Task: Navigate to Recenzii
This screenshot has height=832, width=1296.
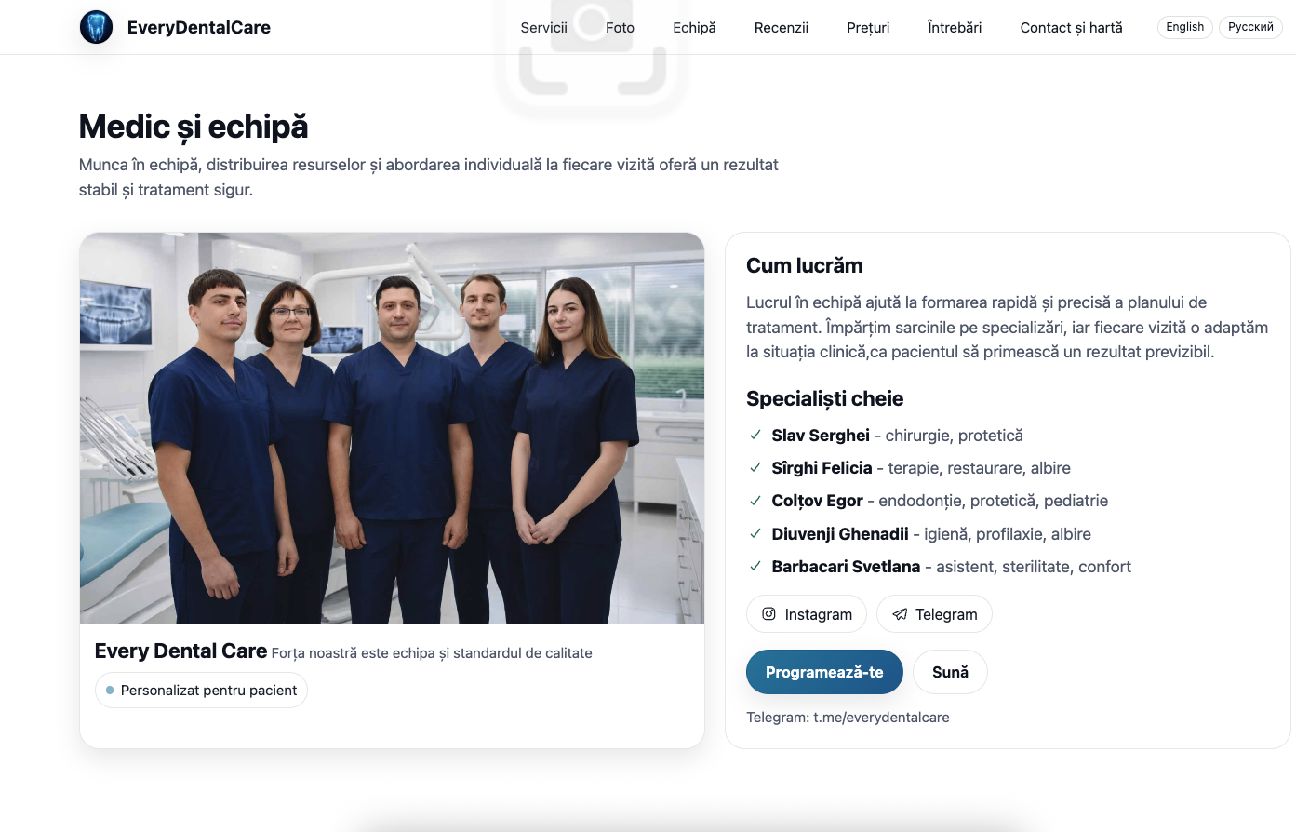Action: (782, 28)
